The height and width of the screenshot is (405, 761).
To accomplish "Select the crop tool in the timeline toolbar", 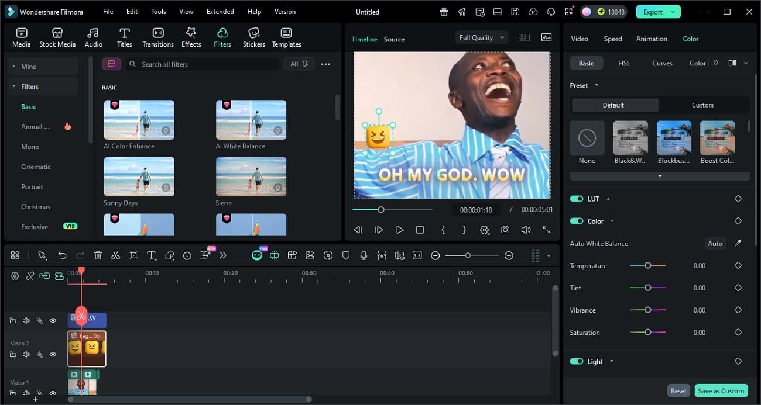I will 133,255.
